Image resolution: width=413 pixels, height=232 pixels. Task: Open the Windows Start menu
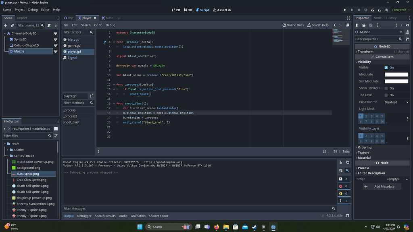click(140, 227)
